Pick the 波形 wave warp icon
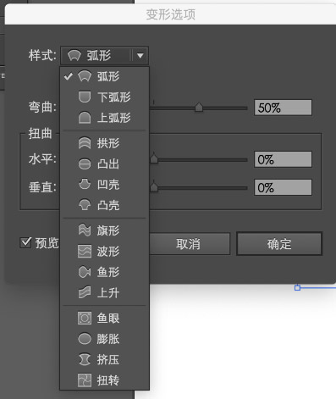This screenshot has width=336, height=399. click(x=85, y=251)
